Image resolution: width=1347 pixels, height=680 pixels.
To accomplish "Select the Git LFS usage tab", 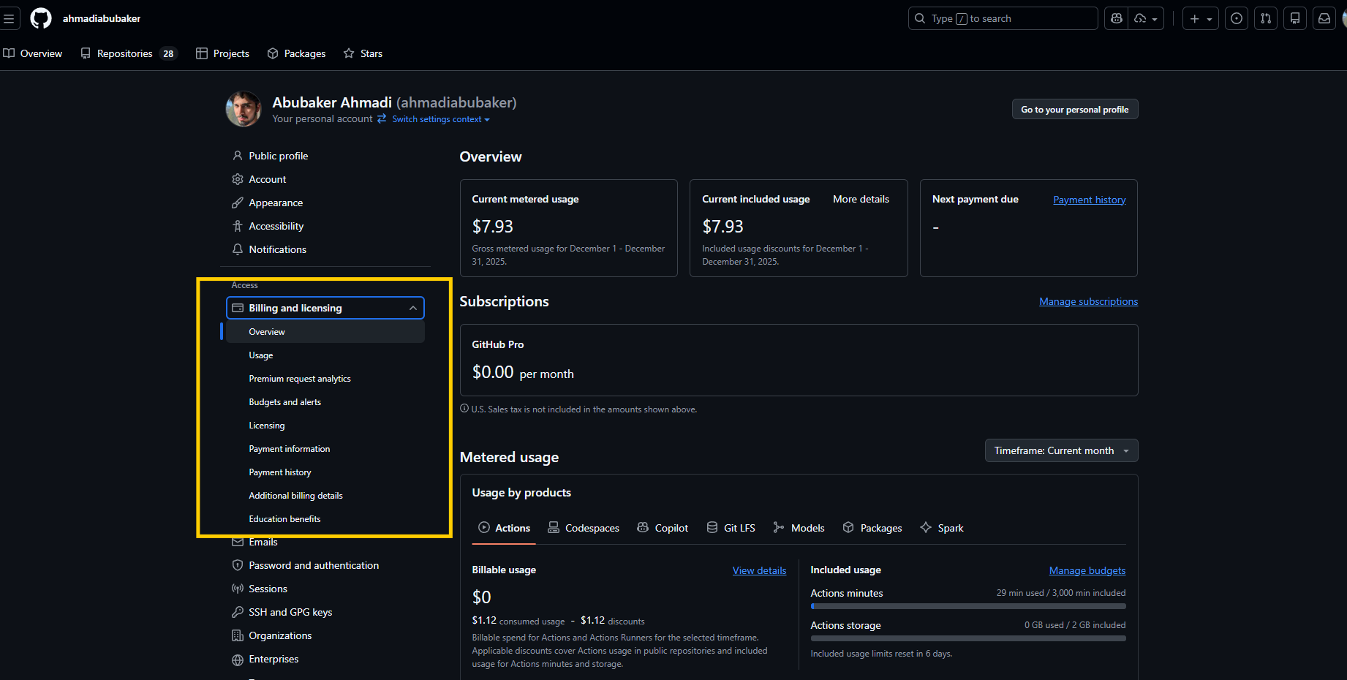I will tap(731, 528).
